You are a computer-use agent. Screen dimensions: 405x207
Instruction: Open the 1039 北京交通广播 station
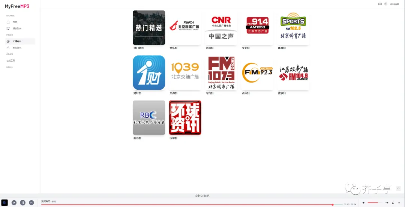[185, 72]
